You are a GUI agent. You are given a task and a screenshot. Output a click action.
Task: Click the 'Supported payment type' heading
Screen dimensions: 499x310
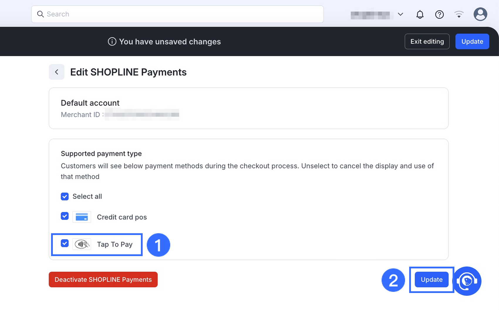101,154
